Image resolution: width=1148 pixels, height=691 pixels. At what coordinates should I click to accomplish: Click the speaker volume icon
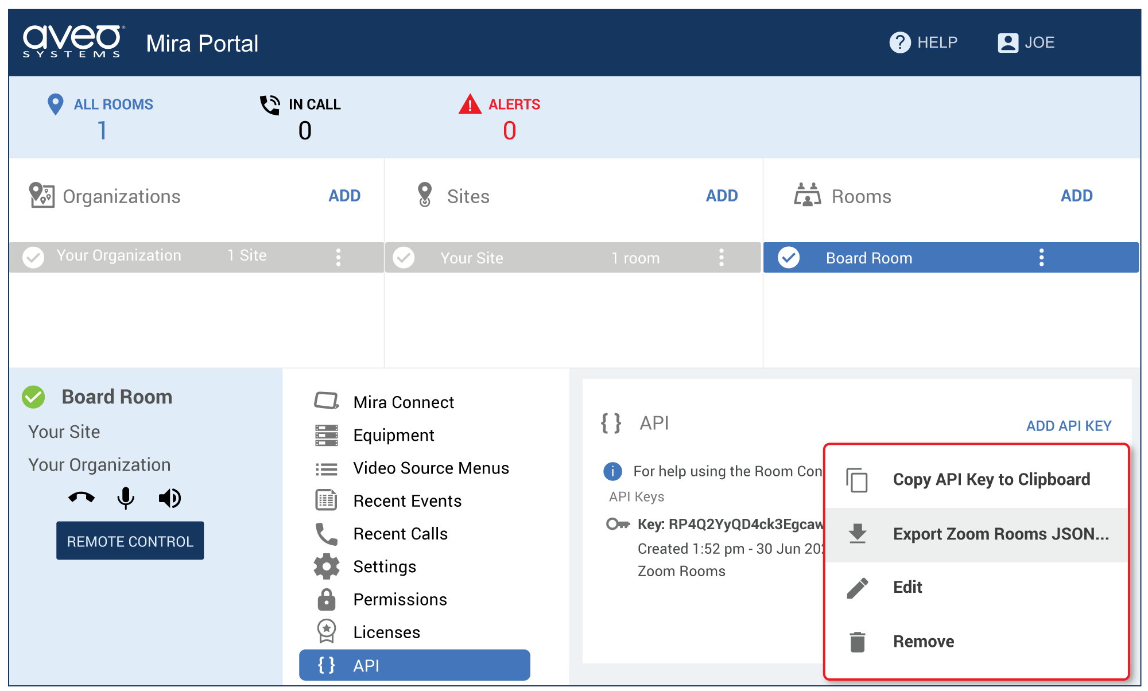point(170,498)
